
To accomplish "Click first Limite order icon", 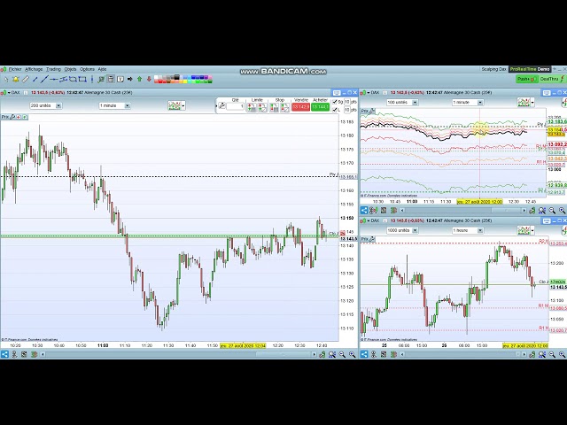I will [x=252, y=107].
